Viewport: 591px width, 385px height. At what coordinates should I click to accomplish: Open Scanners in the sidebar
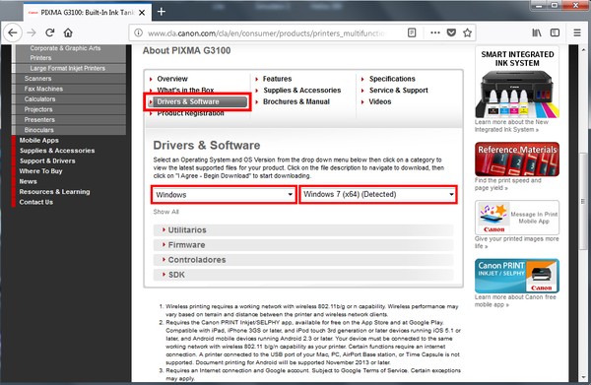tap(69, 79)
